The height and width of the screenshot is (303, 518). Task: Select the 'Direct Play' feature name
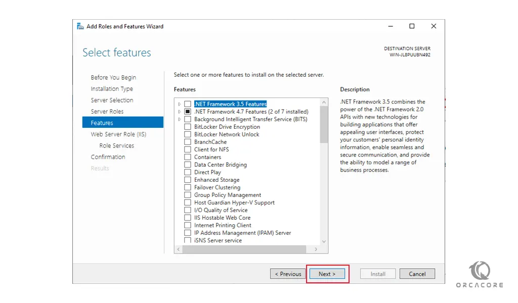tap(207, 172)
